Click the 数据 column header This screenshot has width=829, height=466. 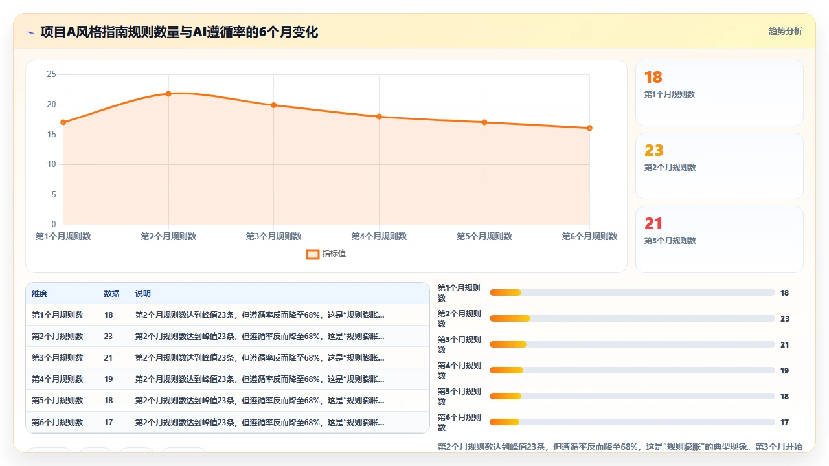coord(111,294)
